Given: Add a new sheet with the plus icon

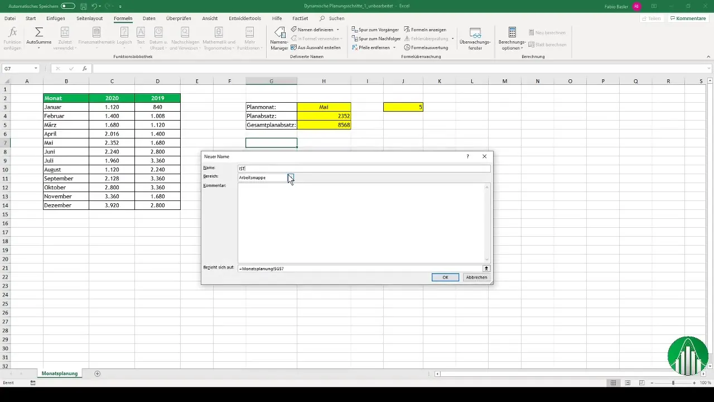Looking at the screenshot, I should pyautogui.click(x=98, y=373).
